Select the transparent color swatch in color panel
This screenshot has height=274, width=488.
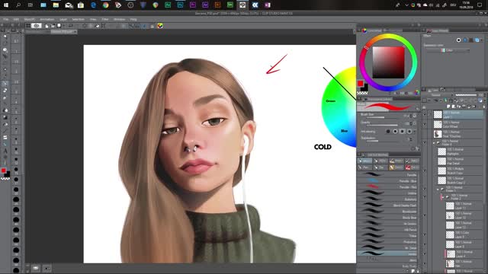tap(362, 93)
